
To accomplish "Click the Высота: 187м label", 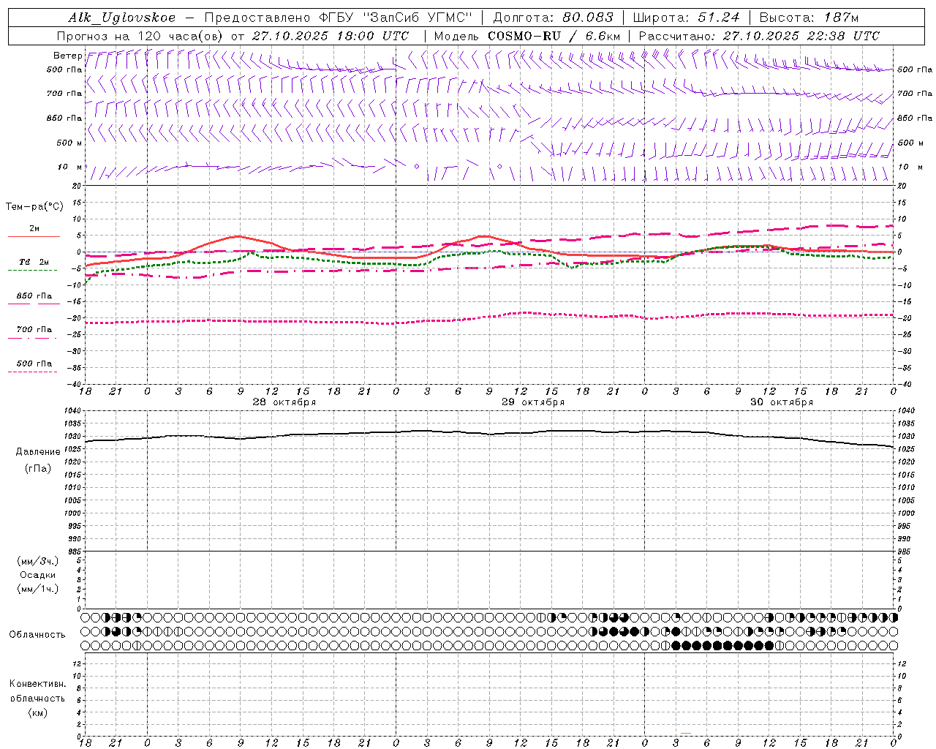I will pos(809,18).
